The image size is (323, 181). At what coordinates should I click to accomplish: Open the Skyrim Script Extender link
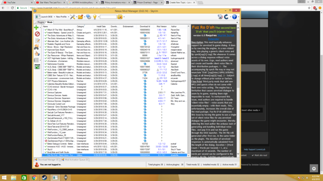[x=223, y=37]
